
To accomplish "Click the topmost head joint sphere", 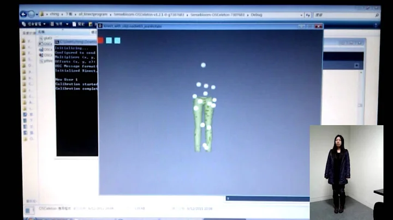I will pos(203,65).
